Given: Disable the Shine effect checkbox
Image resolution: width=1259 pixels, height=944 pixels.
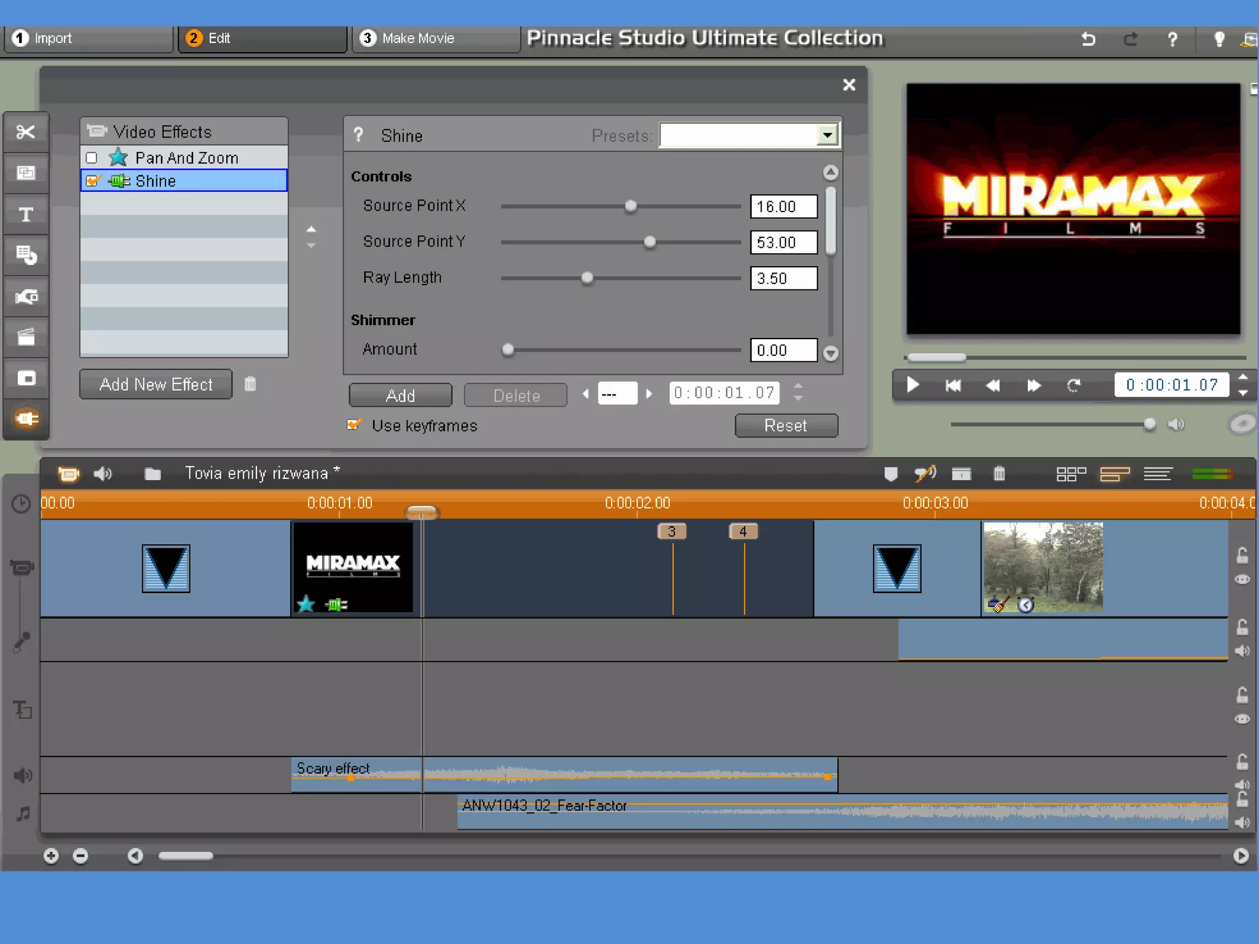Looking at the screenshot, I should [x=92, y=181].
